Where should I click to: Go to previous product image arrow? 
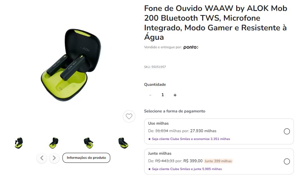click(42, 158)
